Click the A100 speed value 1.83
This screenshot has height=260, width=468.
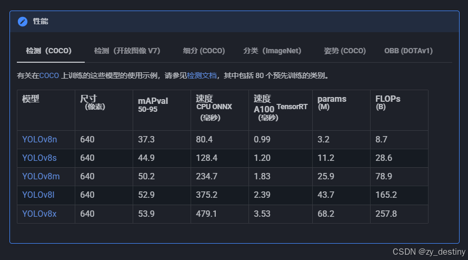(x=262, y=177)
